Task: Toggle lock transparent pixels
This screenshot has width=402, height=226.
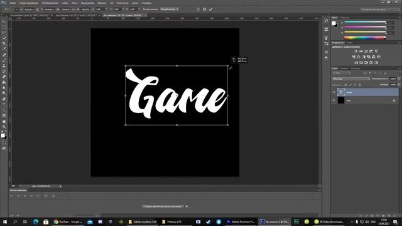Action: (346, 85)
